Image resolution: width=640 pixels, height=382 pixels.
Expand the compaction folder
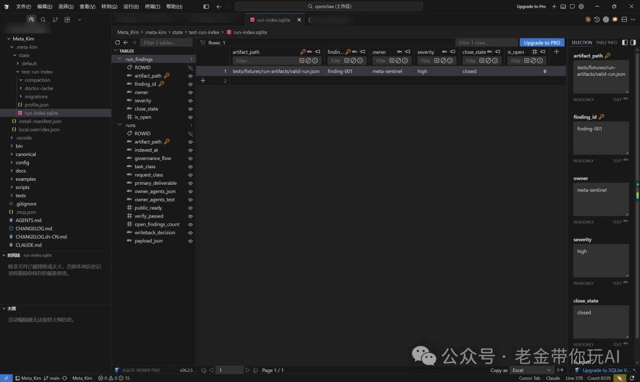click(21, 80)
